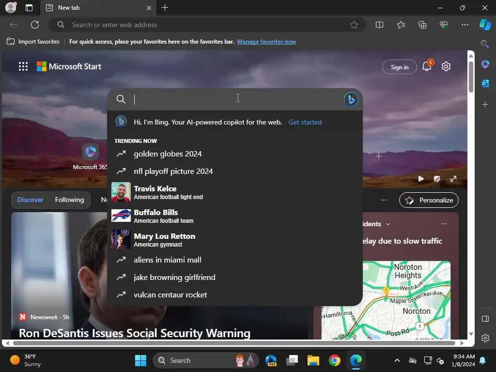Image resolution: width=496 pixels, height=372 pixels.
Task: Click the edit background icon
Action: 437,179
